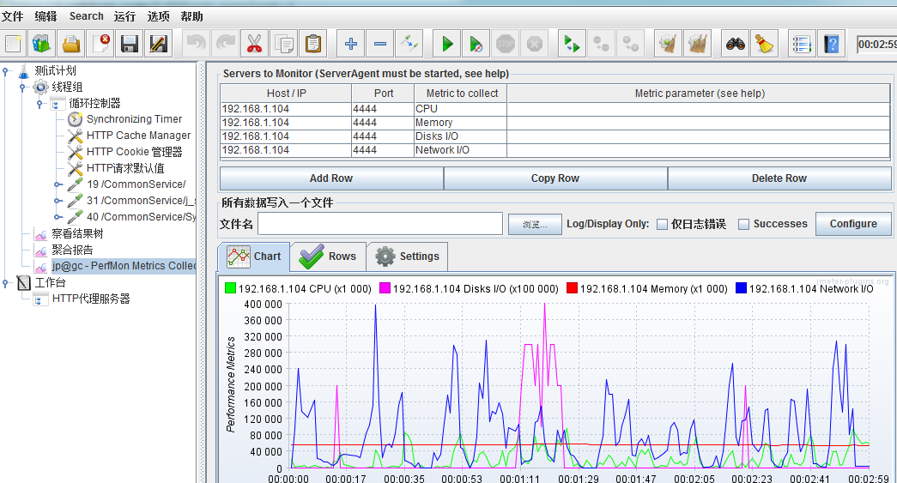The image size is (897, 483).
Task: Open the 编辑 menu
Action: point(45,16)
